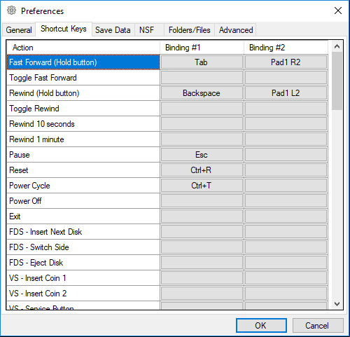Click the vertical scrollbar thumb
This screenshot has width=350, height=337.
(337, 81)
